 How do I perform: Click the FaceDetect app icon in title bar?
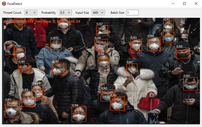(4, 4)
